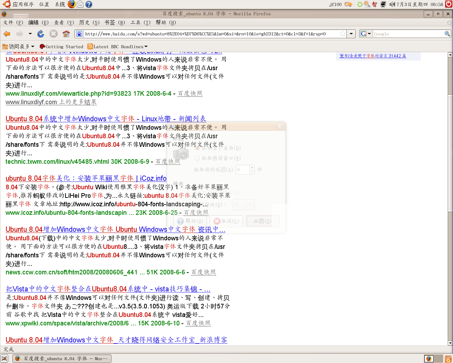Click the vertical scrollbar down arrow
Screen dimensions: 453x363
pyautogui.click(x=450, y=343)
